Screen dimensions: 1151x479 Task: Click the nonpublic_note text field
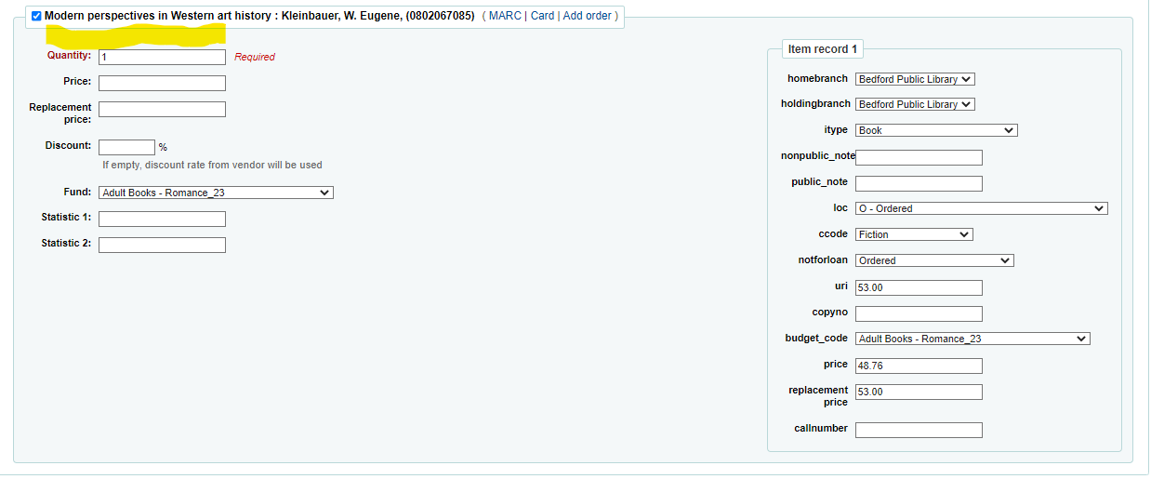(x=919, y=157)
